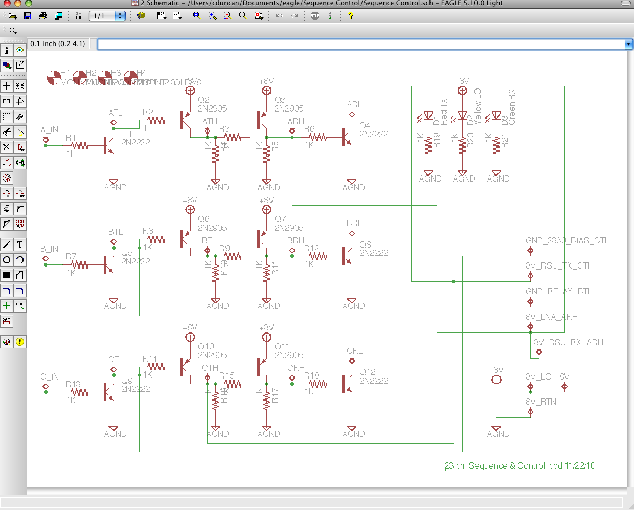This screenshot has height=510, width=634.
Task: Open the Help question mark
Action: tap(351, 16)
